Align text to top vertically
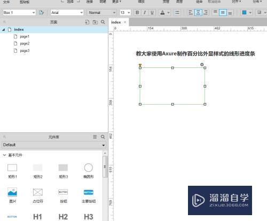267x221 pixels. tap(215, 12)
